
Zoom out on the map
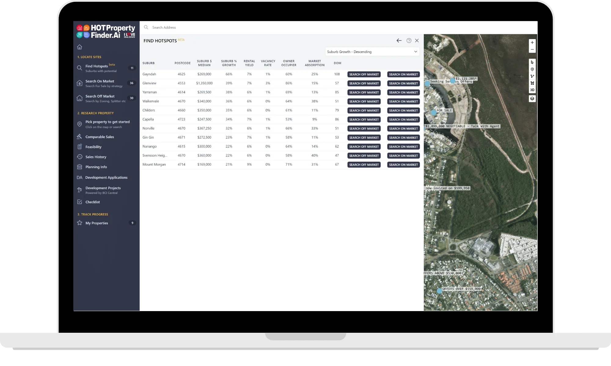[x=532, y=50]
